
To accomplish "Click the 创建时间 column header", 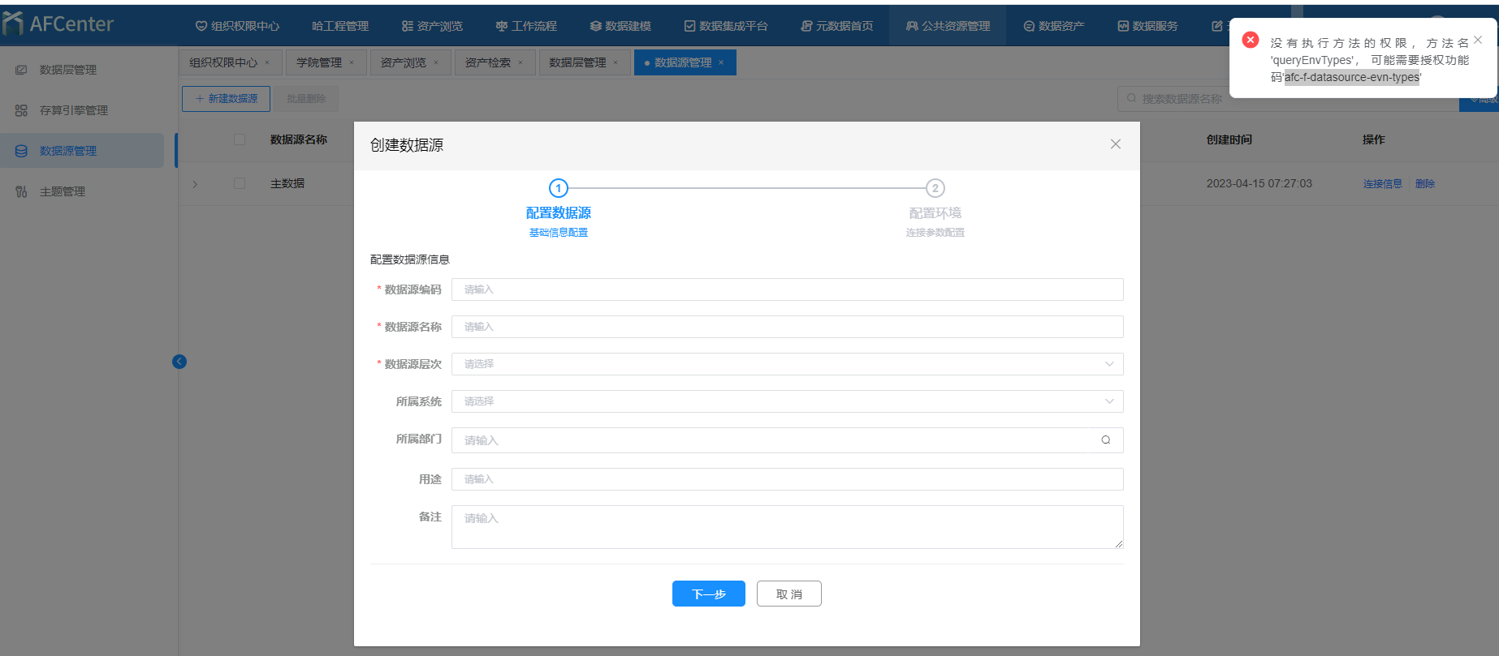I will point(1229,139).
